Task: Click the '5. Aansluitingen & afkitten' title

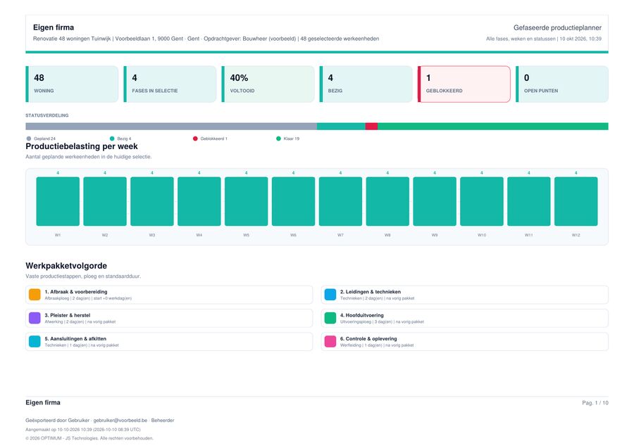Action: (75, 338)
